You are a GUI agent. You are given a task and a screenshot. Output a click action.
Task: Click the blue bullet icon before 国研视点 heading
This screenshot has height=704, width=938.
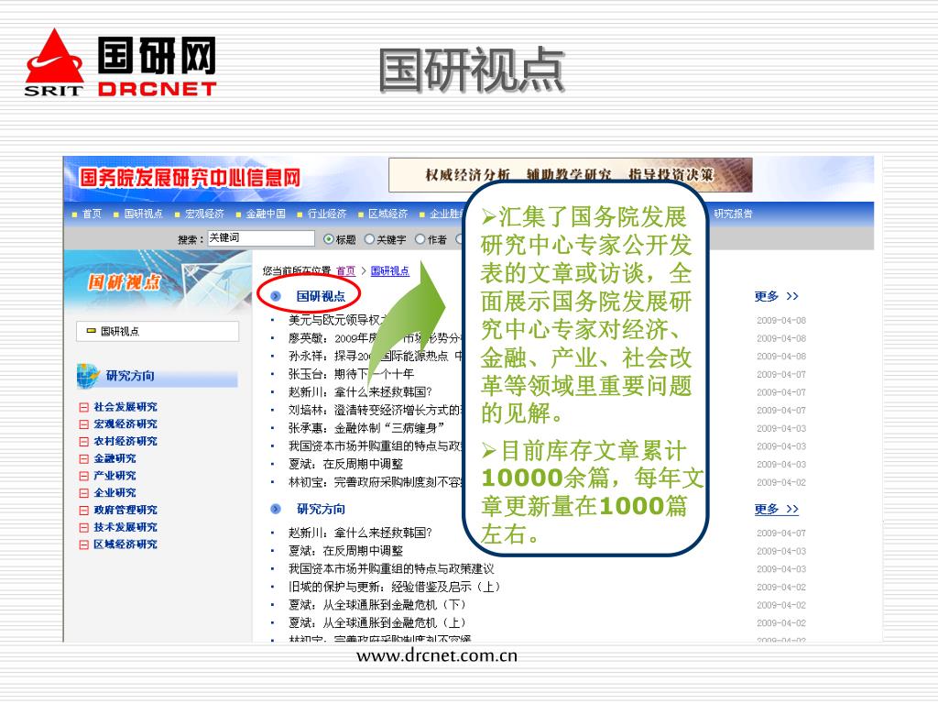point(276,296)
